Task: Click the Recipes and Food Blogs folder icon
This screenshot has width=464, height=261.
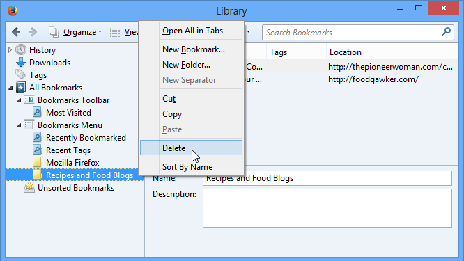Action: click(38, 175)
